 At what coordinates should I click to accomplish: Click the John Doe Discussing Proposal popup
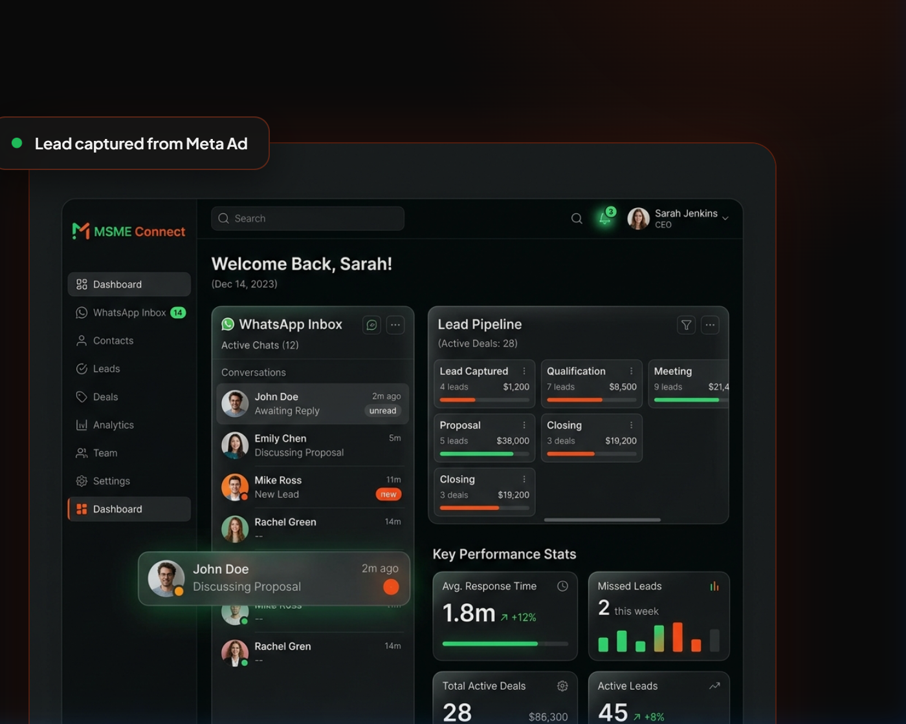(274, 579)
